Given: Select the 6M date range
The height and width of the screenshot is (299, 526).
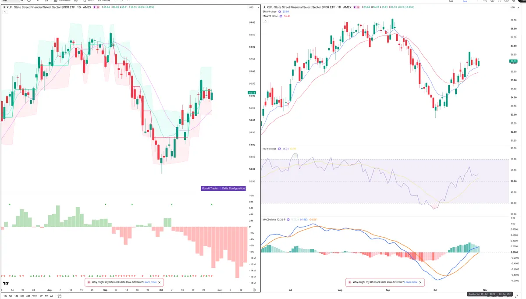Looking at the screenshot, I should click(28, 296).
